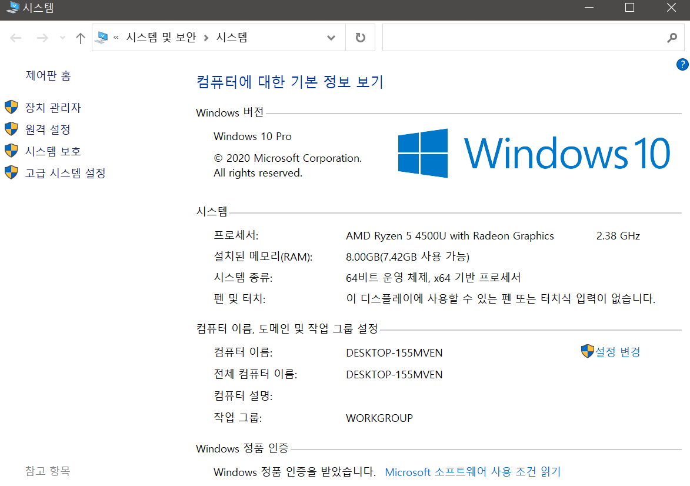Click the double chevron breadcrumb overflow
The width and height of the screenshot is (690, 486).
tap(116, 38)
